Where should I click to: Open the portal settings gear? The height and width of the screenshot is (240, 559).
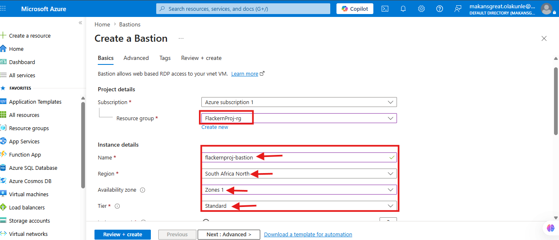tap(421, 9)
